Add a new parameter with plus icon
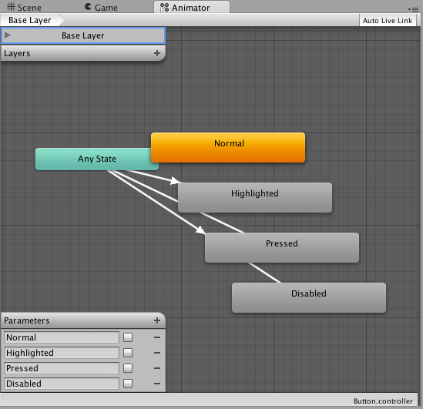This screenshot has height=409, width=423. click(x=157, y=320)
